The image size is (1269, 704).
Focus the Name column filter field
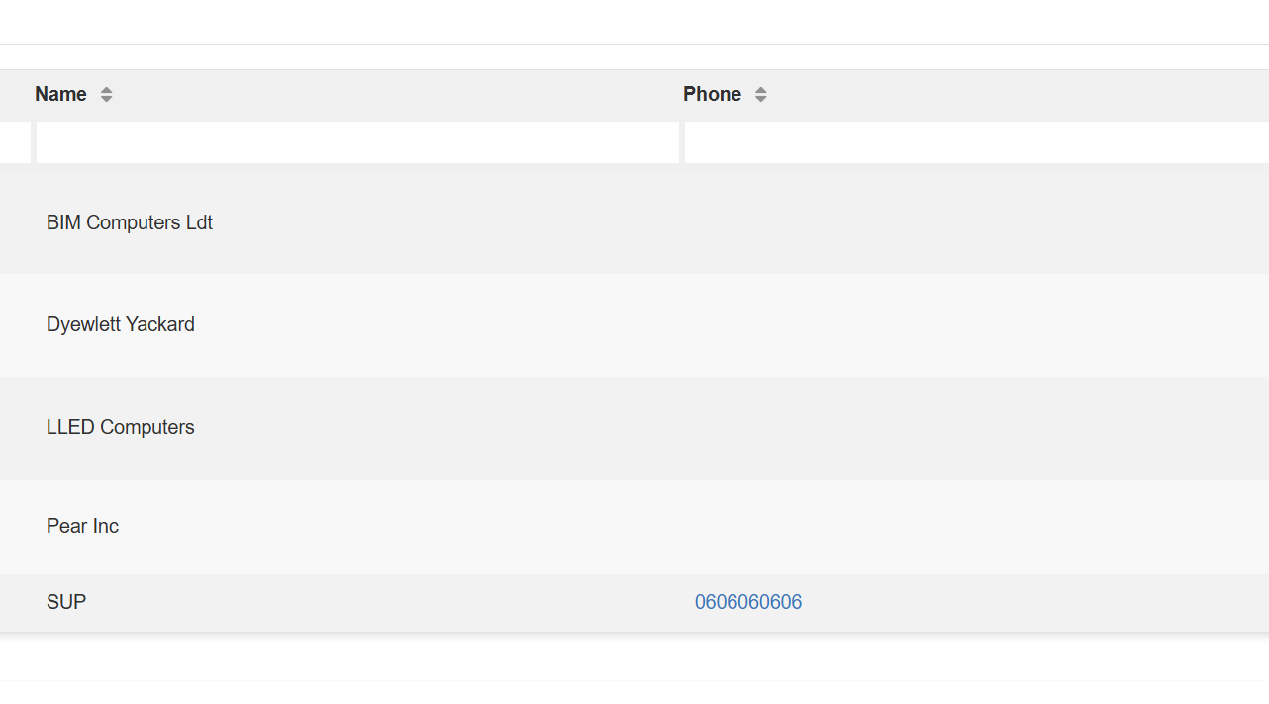(357, 142)
